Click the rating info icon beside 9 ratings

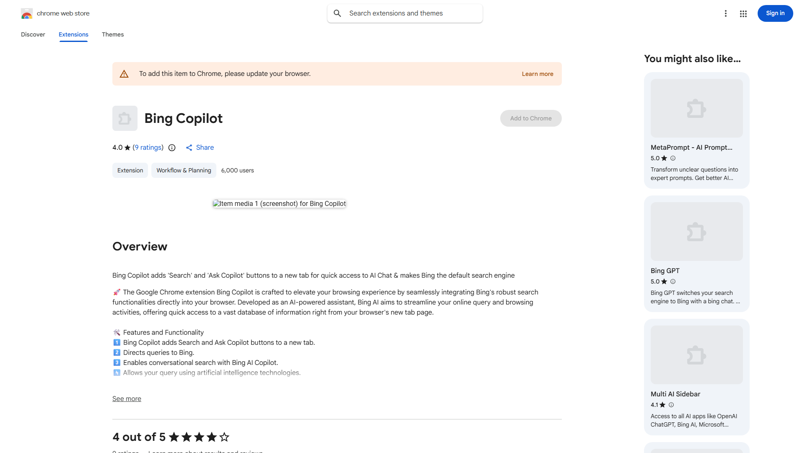172,148
